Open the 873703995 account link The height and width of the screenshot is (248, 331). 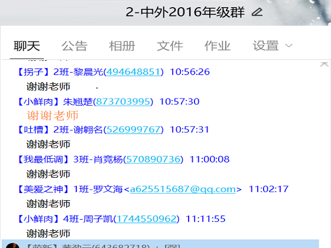(123, 102)
